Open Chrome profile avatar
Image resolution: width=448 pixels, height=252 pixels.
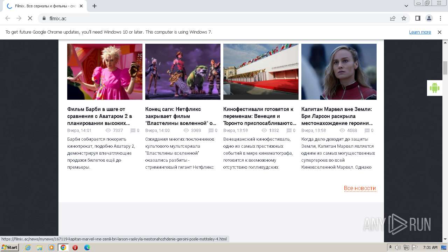429,18
